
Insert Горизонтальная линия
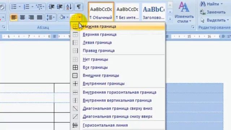tap(118, 125)
